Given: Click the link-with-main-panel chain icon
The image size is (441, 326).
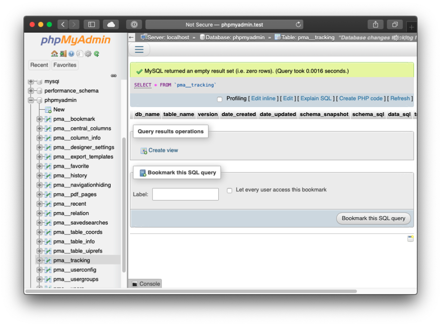Looking at the screenshot, I should tap(114, 76).
